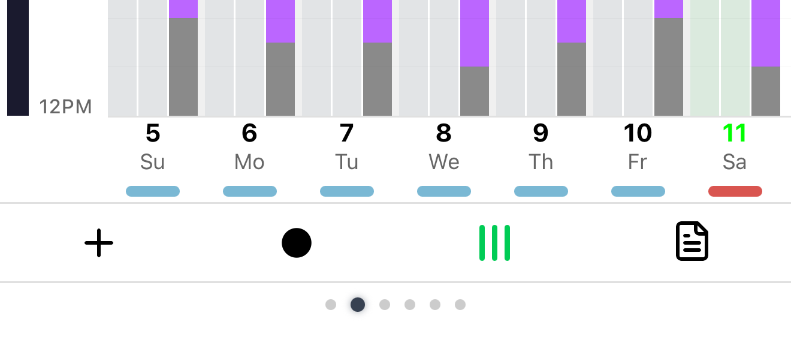Tap the blue indicator bar under Sunday
This screenshot has width=791, height=349.
coord(153,191)
